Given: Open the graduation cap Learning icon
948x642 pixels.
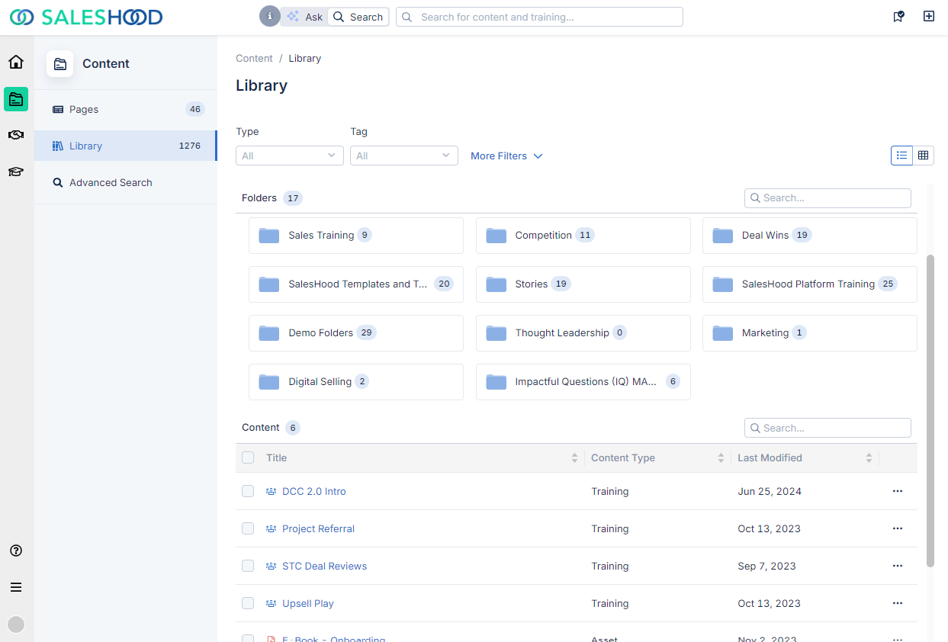Looking at the screenshot, I should tap(16, 172).
